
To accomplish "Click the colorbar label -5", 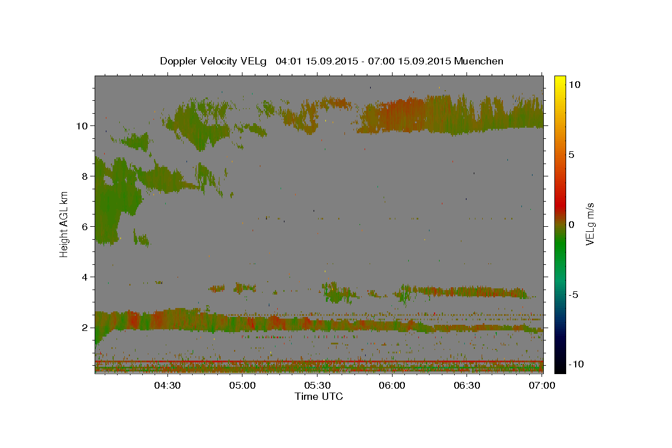I will point(574,295).
